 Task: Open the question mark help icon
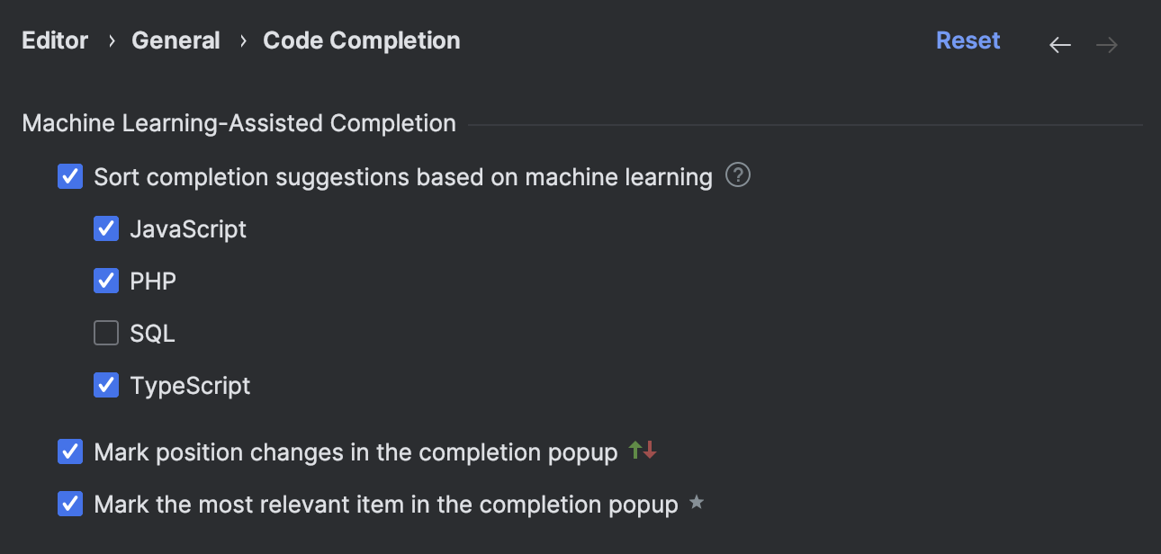click(738, 175)
